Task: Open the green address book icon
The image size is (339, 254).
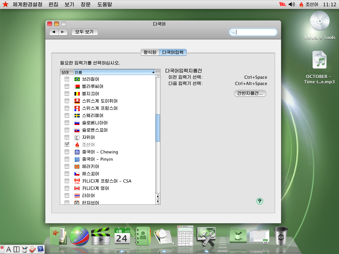Action: click(x=143, y=236)
